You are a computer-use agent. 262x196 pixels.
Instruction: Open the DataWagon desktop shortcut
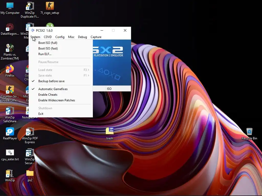coord(10,29)
